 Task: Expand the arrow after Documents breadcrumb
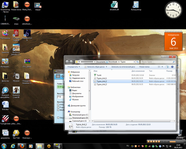[107, 62]
